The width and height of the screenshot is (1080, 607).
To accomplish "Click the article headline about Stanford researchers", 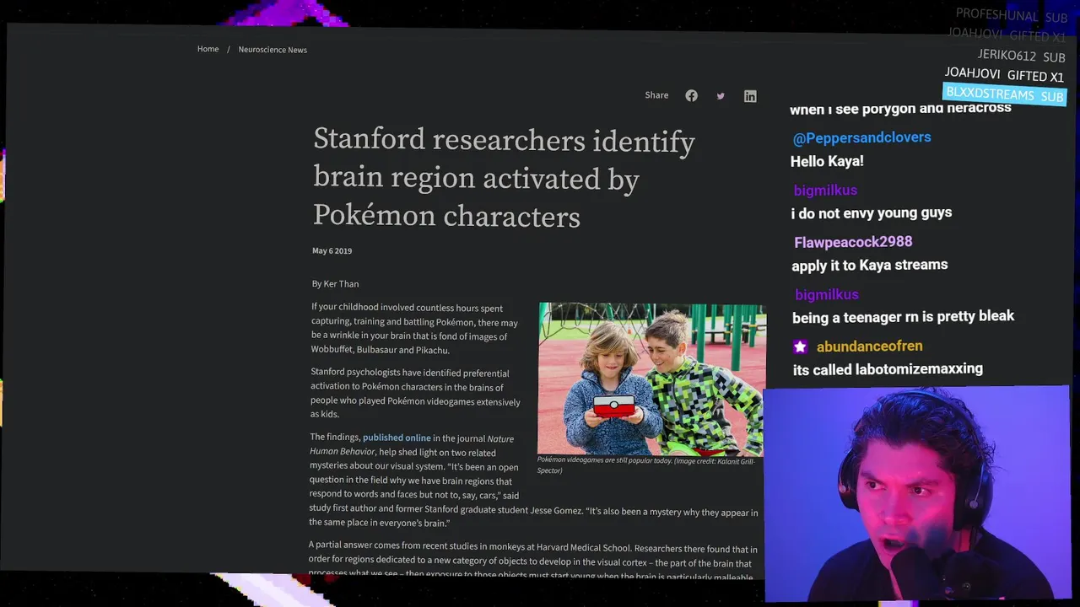I will point(504,178).
